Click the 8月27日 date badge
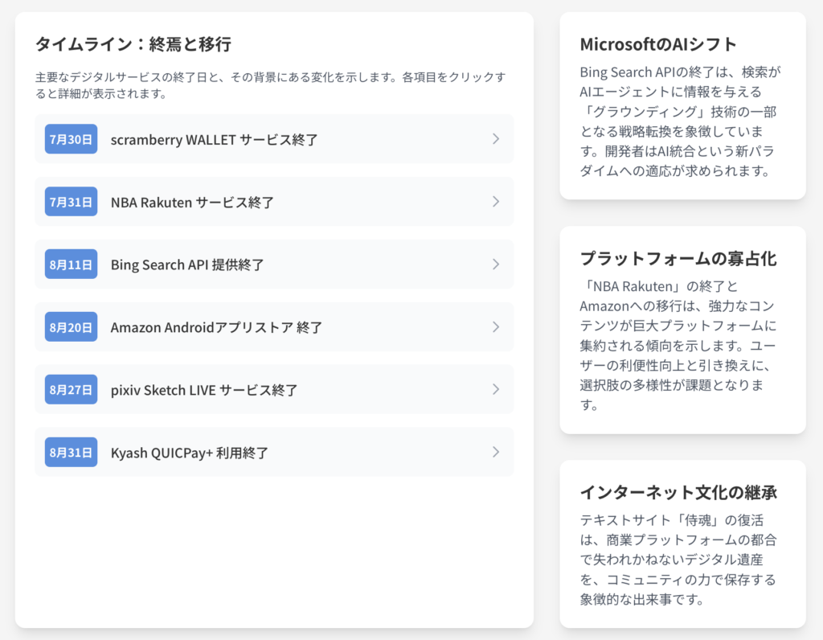 [x=71, y=390]
